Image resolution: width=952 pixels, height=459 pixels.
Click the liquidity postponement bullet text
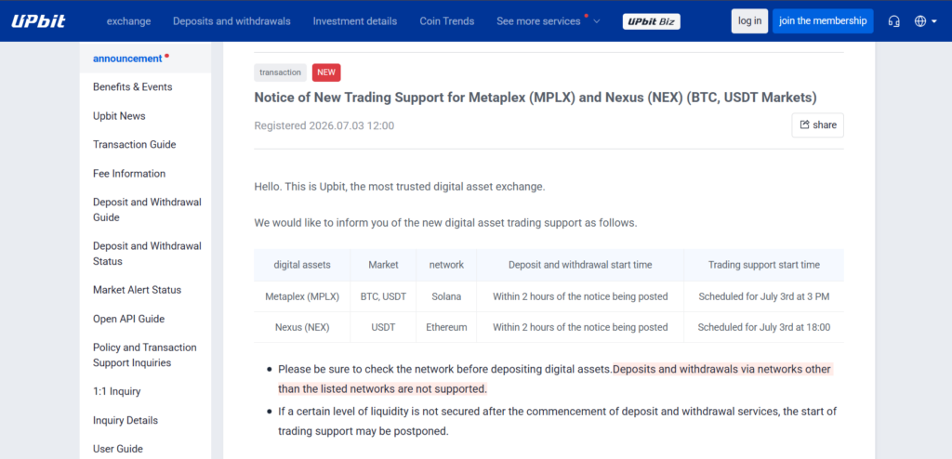[x=558, y=421]
